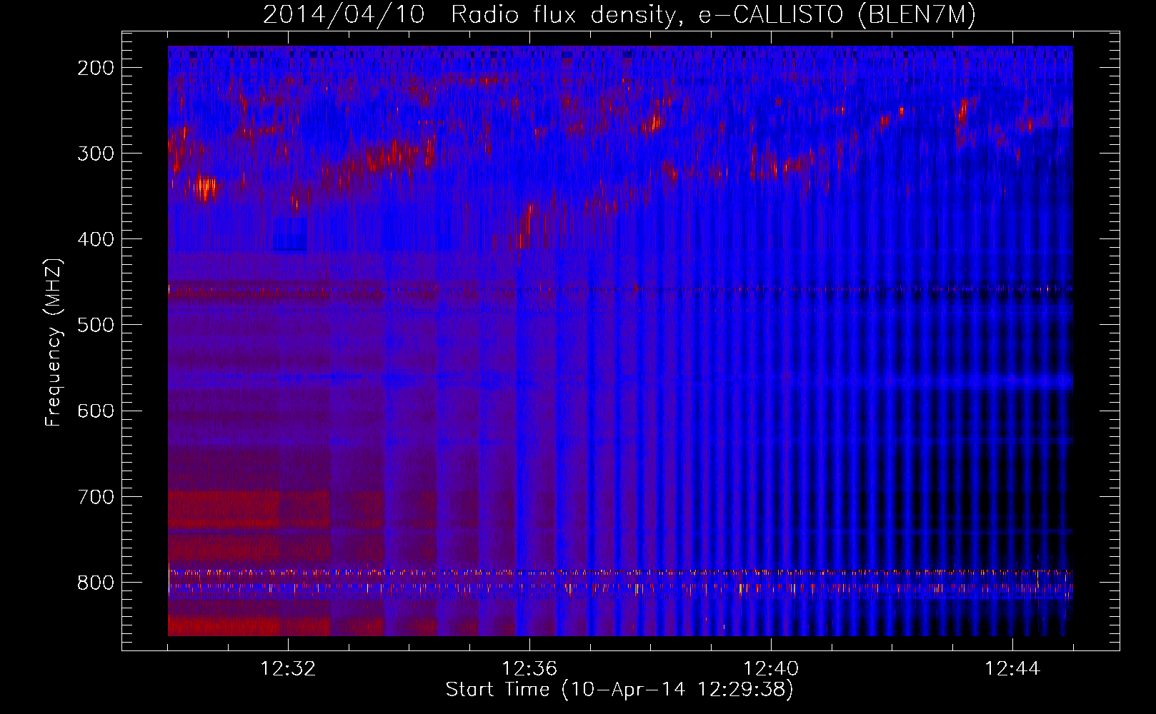Click the 800 frequency tick label
Image resolution: width=1156 pixels, height=714 pixels.
pos(96,583)
